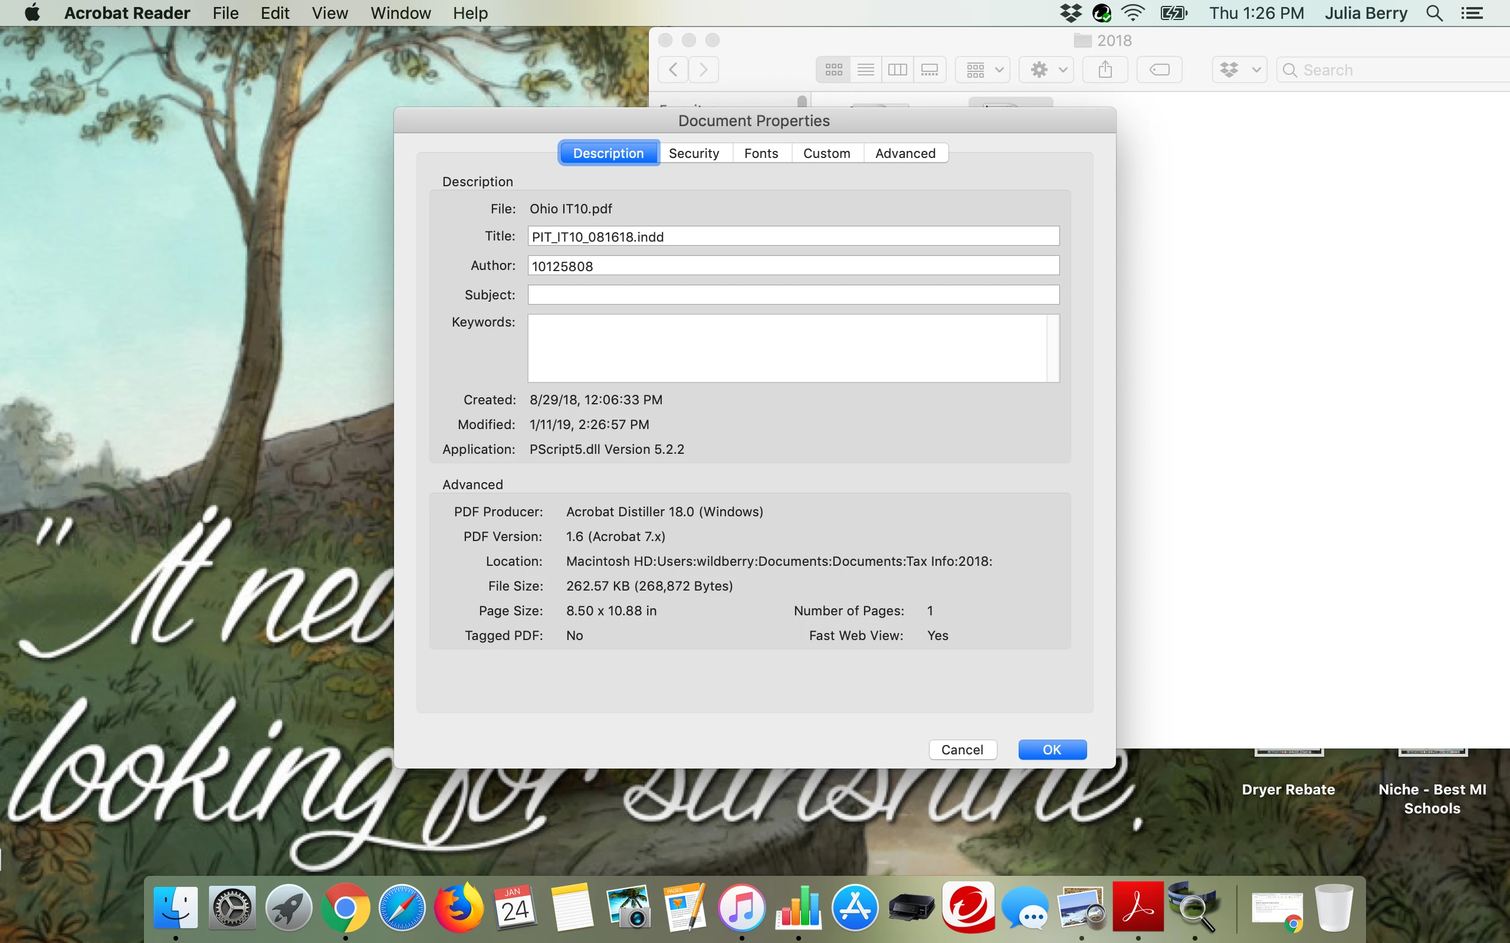
Task: Launch Firefox from the dock
Action: click(x=459, y=907)
